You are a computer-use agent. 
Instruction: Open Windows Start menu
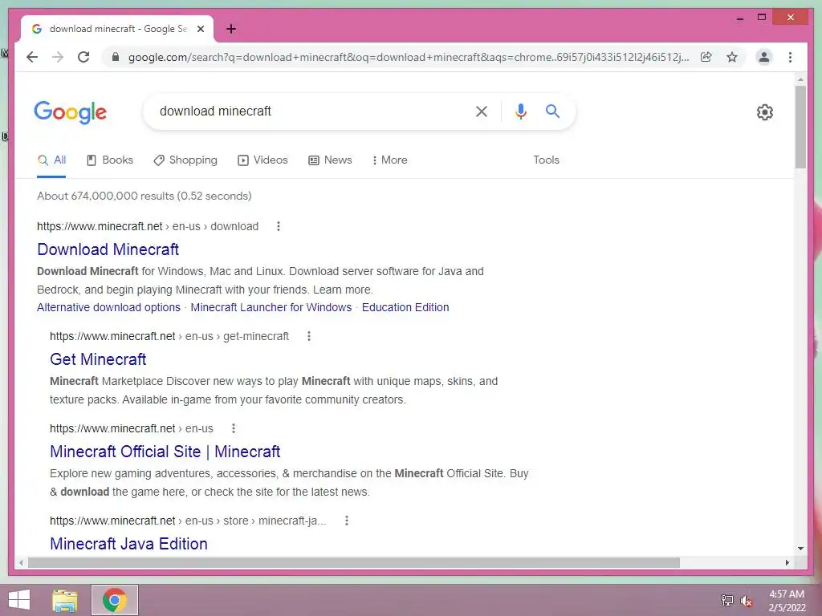tap(19, 600)
